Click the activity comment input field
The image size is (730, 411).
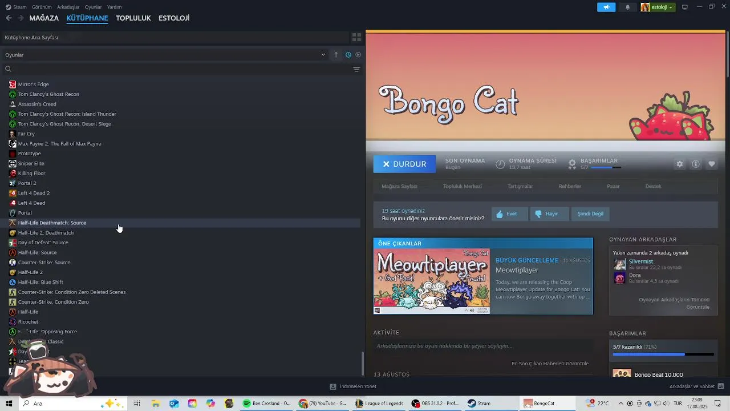(x=483, y=346)
